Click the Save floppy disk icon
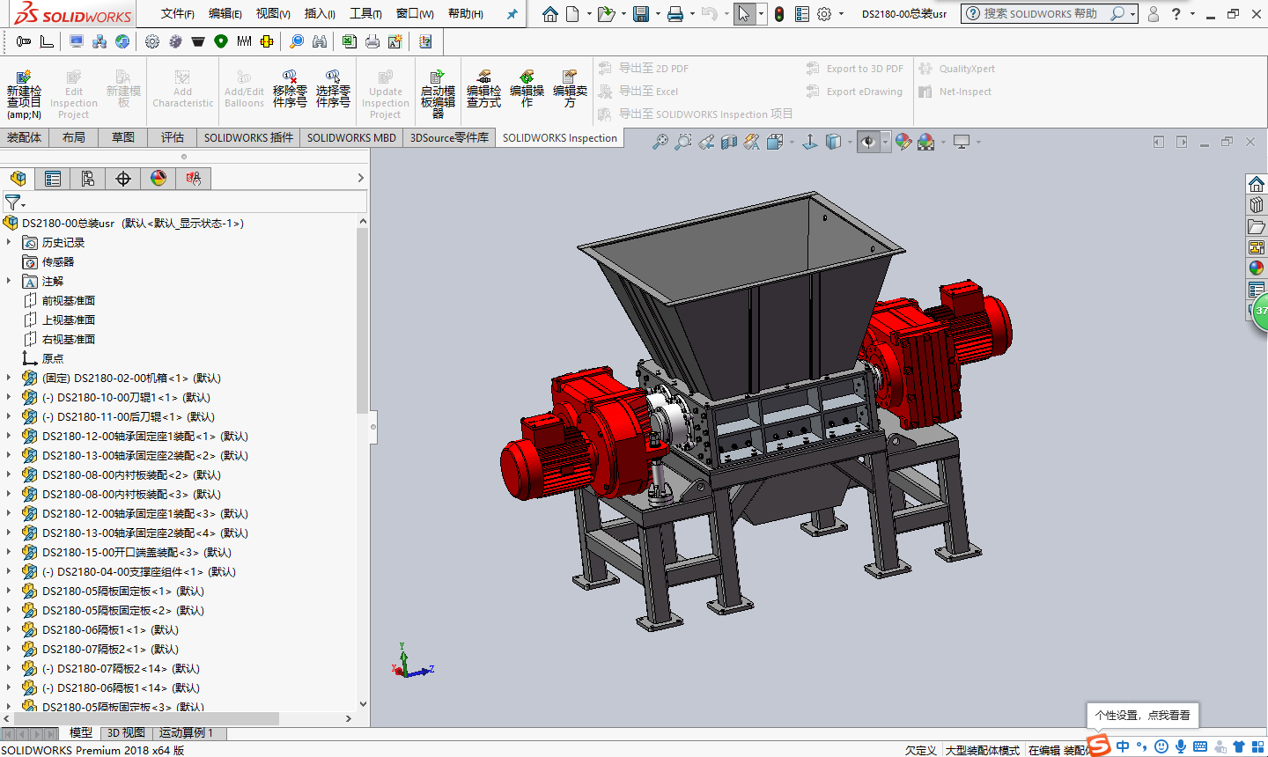Viewport: 1268px width, 757px height. pos(641,14)
